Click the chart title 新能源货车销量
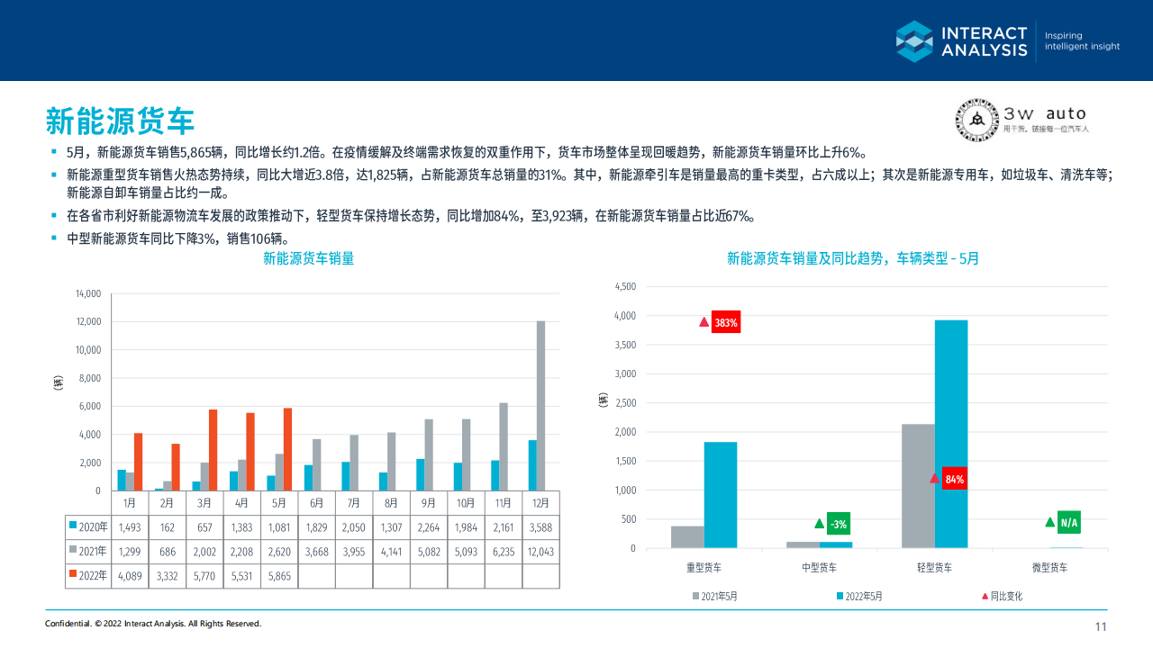Viewport: 1153px width, 648px height. pyautogui.click(x=308, y=258)
